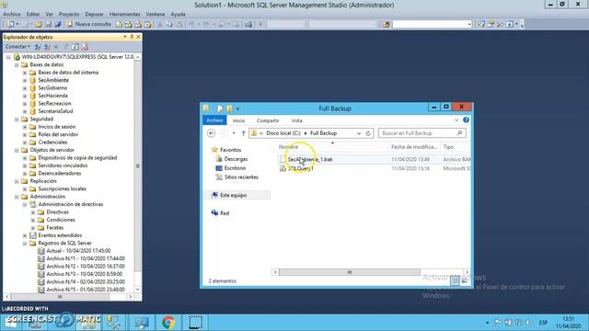This screenshot has height=331, width=589.
Task: Sort by Fecha de modificación column header
Action: point(414,147)
